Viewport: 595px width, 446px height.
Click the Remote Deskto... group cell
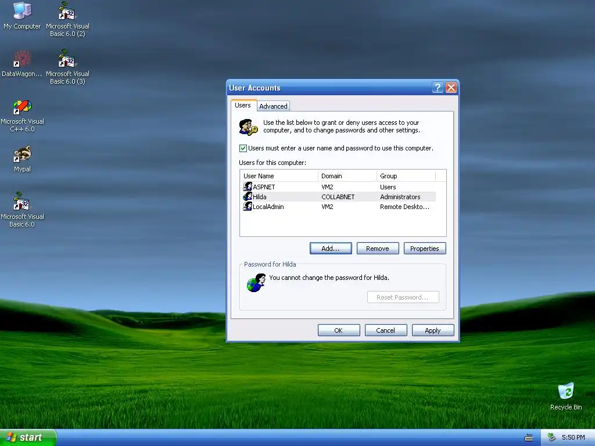pyautogui.click(x=405, y=207)
